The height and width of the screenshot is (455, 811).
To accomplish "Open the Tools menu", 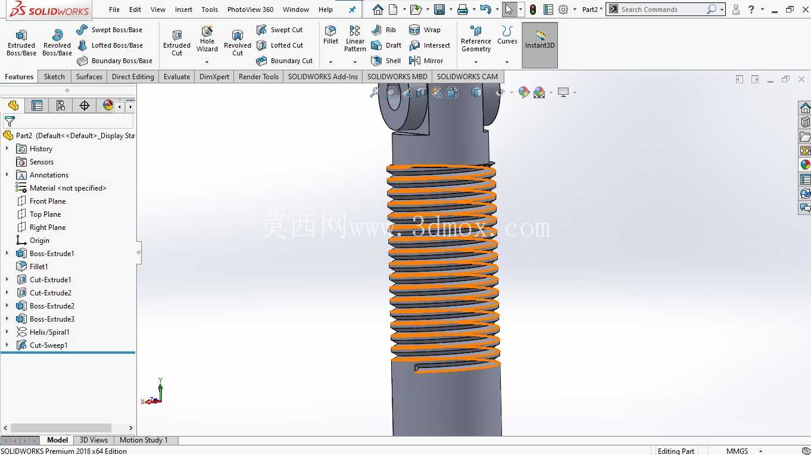I will pos(210,10).
